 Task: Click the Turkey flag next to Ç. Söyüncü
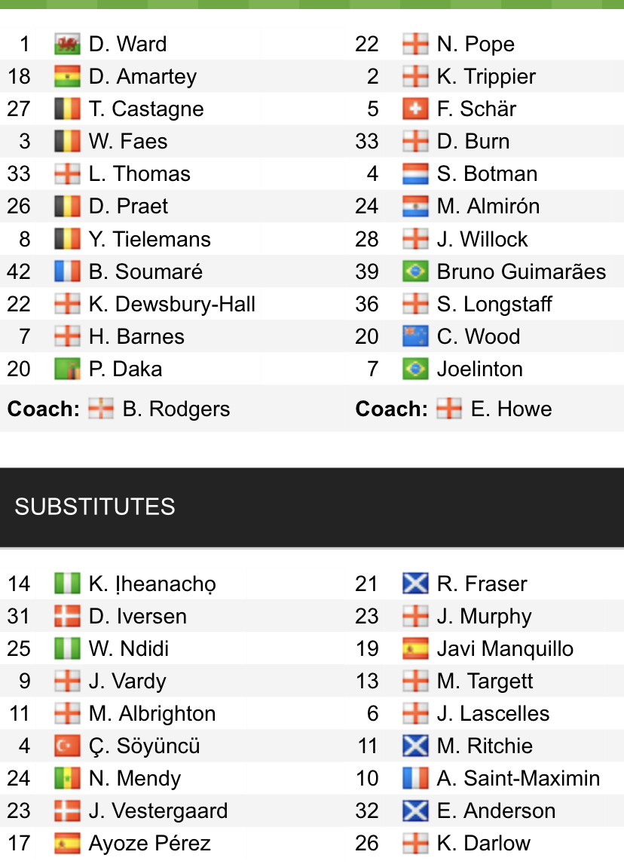click(x=67, y=746)
